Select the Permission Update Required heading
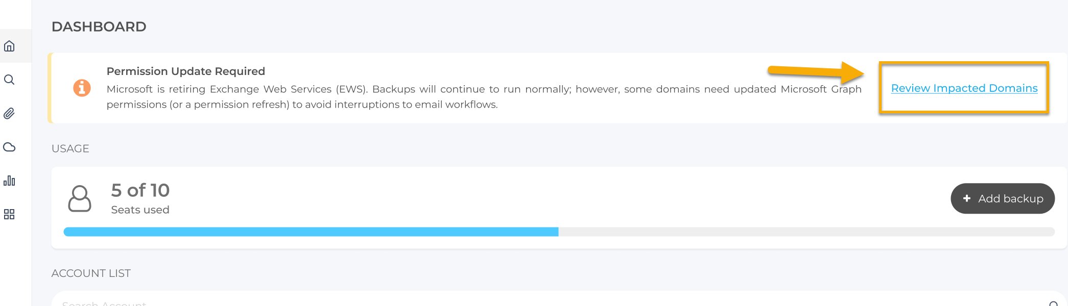The height and width of the screenshot is (306, 1068). (x=186, y=71)
